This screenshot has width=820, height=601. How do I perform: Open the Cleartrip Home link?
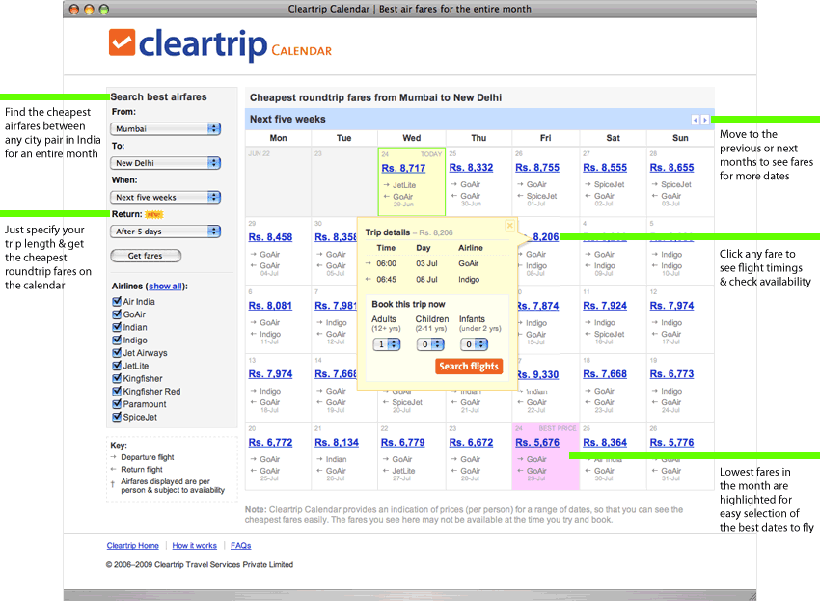[x=133, y=546]
